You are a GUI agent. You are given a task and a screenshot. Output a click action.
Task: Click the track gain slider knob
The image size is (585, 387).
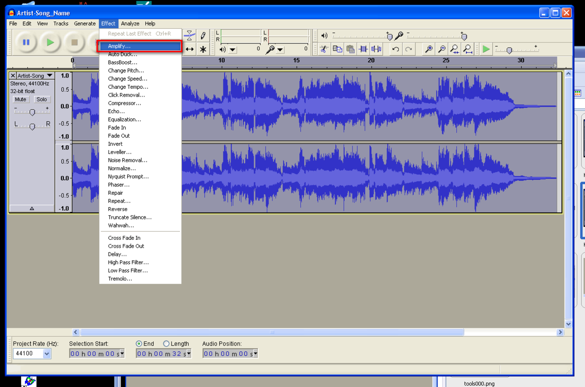coord(32,112)
